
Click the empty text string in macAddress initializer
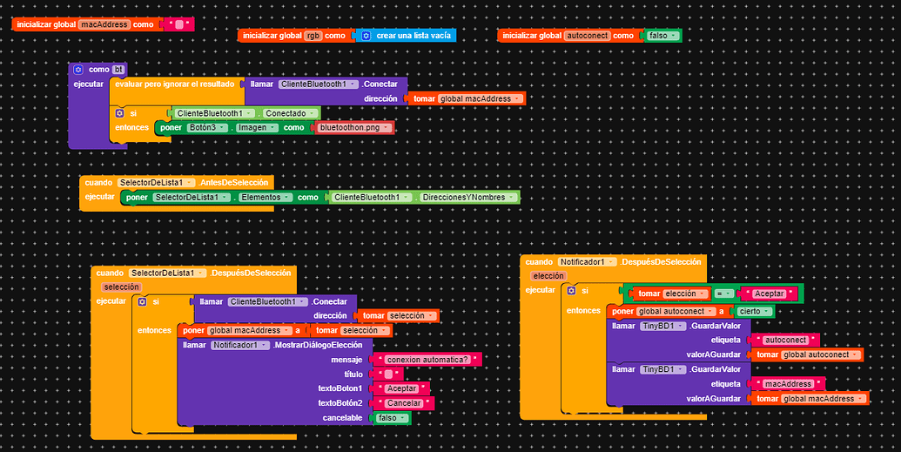[179, 24]
